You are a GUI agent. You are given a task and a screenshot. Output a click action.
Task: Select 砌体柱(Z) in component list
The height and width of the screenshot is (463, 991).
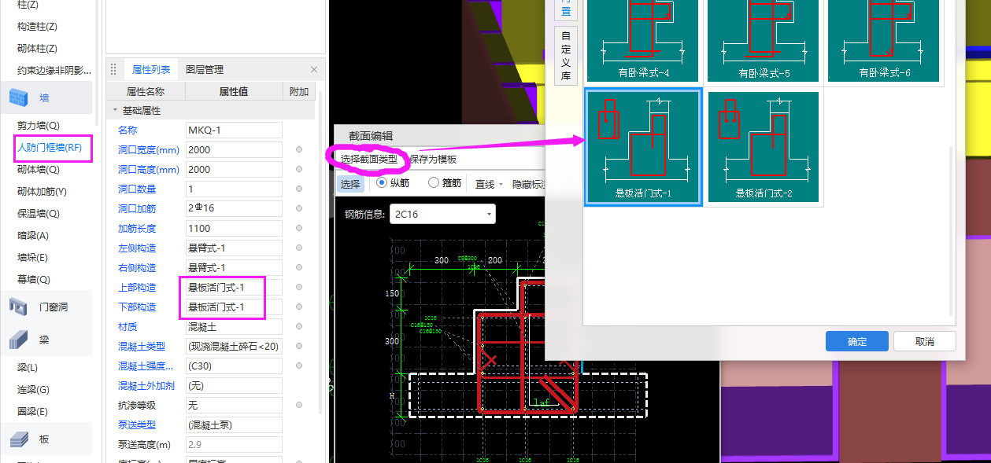coord(37,48)
